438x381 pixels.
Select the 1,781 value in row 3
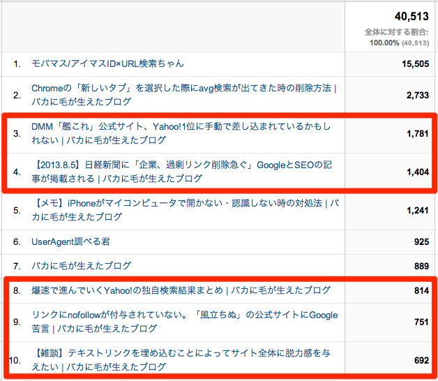(416, 133)
